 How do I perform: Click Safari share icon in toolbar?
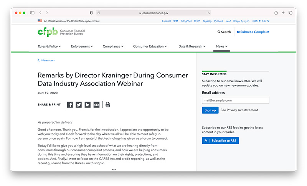click(x=276, y=13)
